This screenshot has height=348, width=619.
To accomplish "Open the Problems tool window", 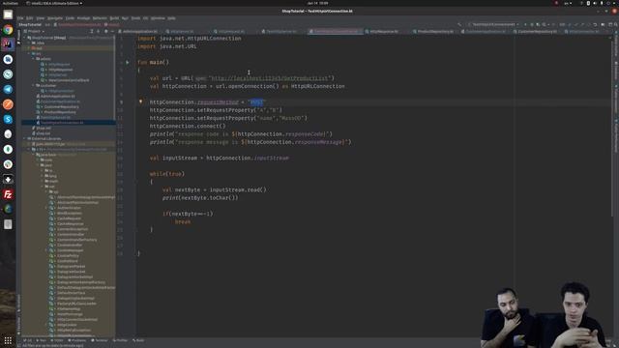I will (x=77, y=340).
